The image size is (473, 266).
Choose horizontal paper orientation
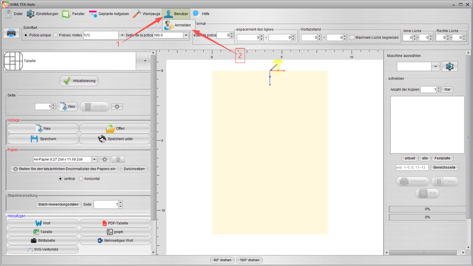point(81,179)
